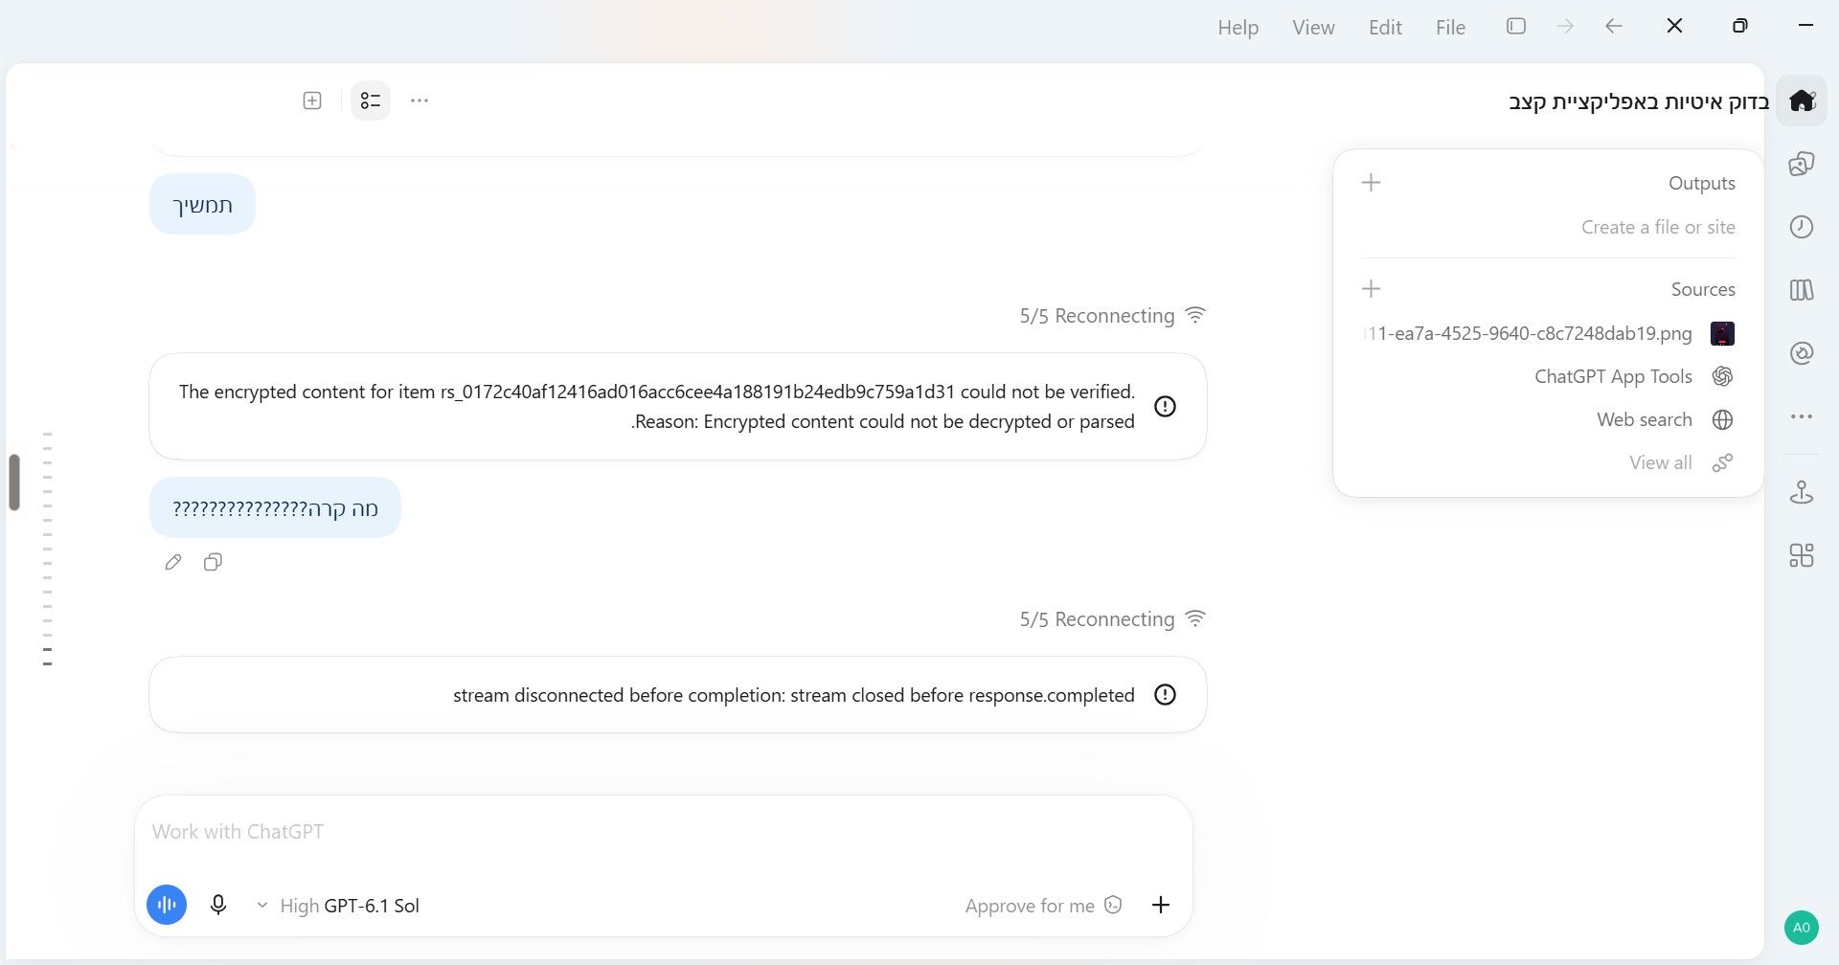This screenshot has width=1839, height=965.
Task: Open the history clock icon in the sidebar
Action: pos(1802,227)
